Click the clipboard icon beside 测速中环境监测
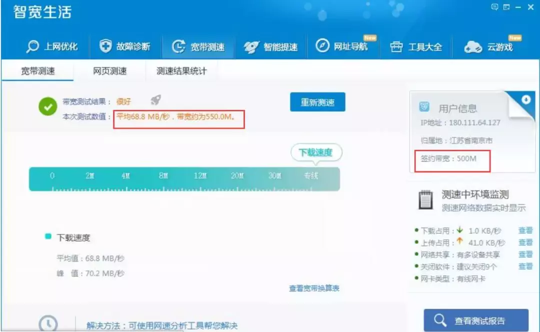 coord(425,199)
